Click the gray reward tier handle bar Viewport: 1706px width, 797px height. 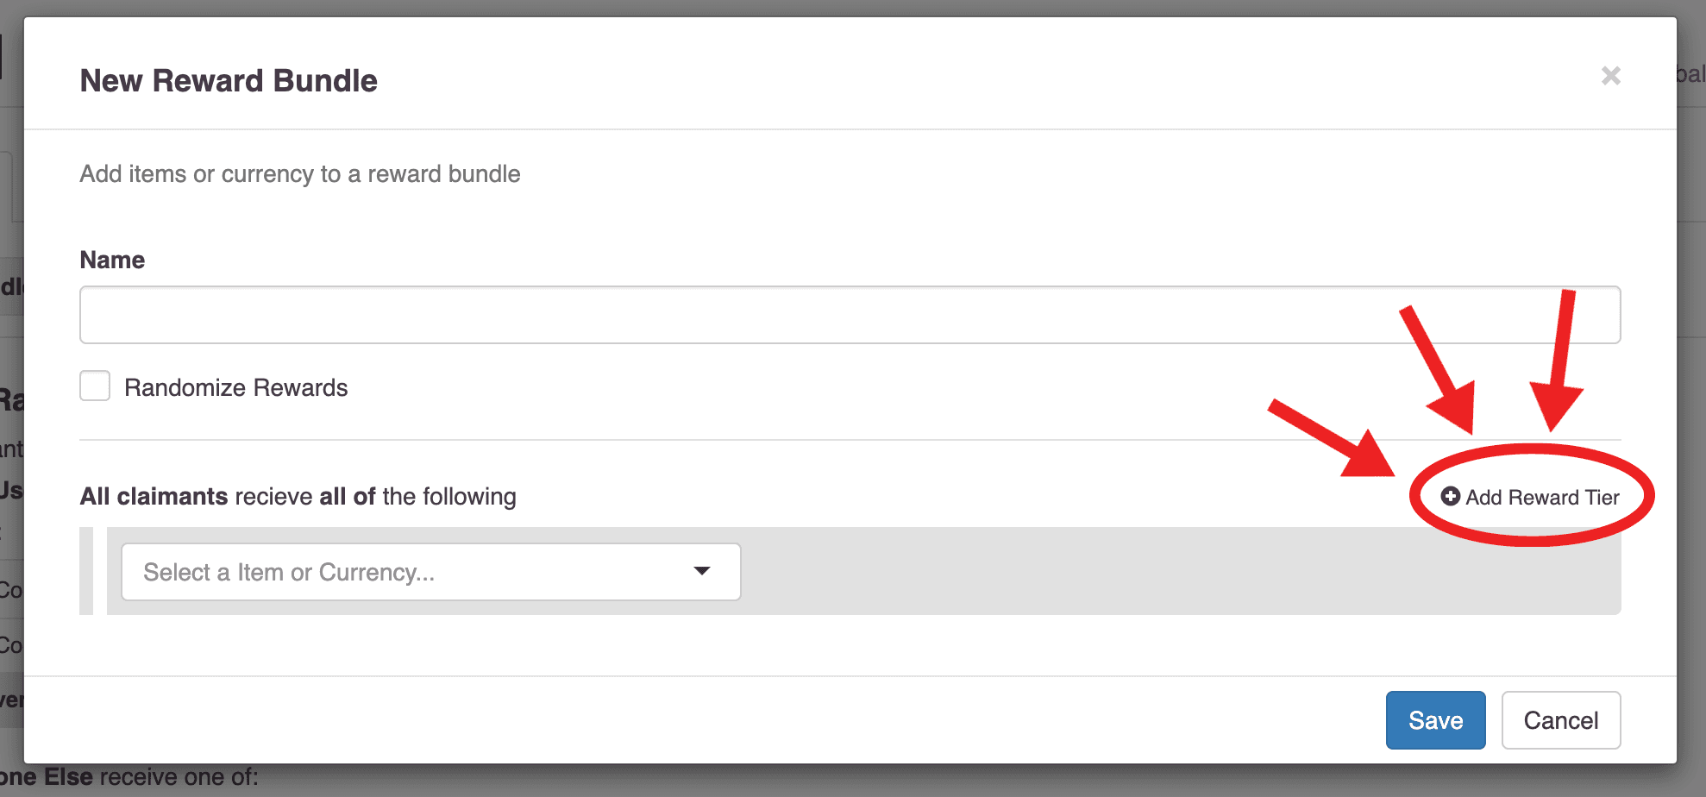click(x=86, y=571)
